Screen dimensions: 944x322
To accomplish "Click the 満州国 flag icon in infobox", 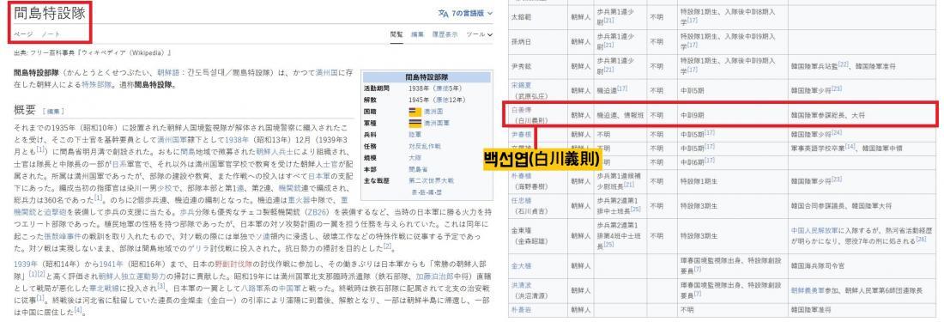I will pos(415,112).
